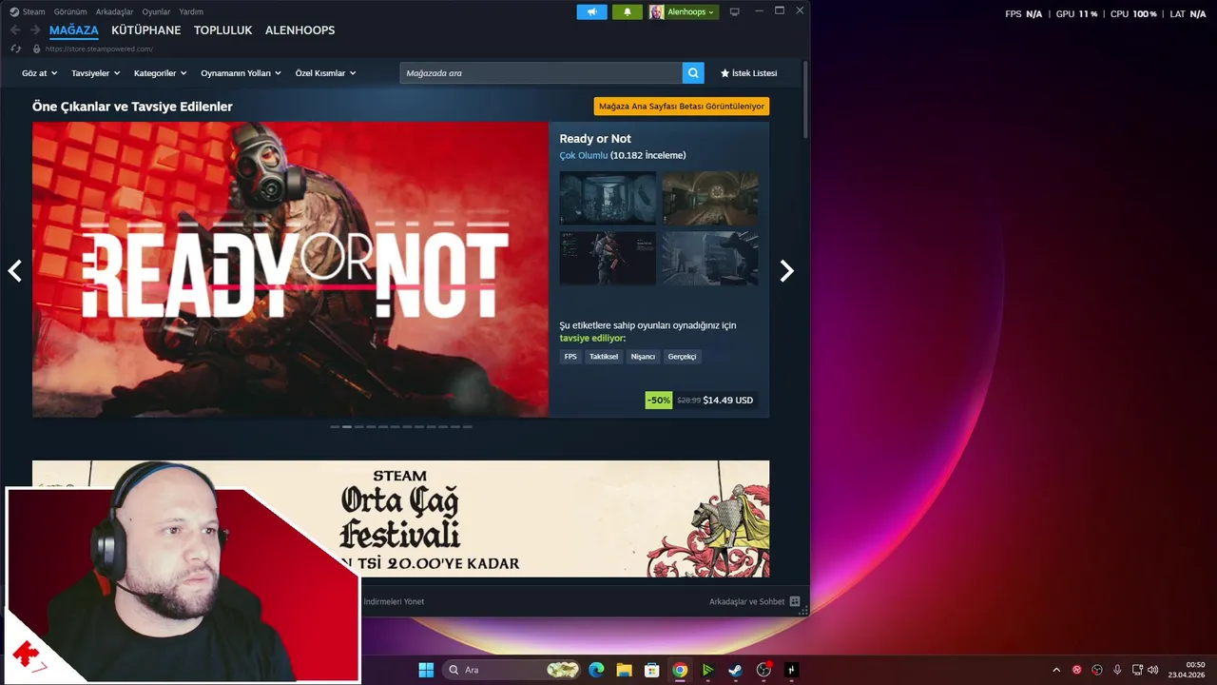The image size is (1217, 685).
Task: Go forward with the right navigation arrow
Action: point(35,30)
